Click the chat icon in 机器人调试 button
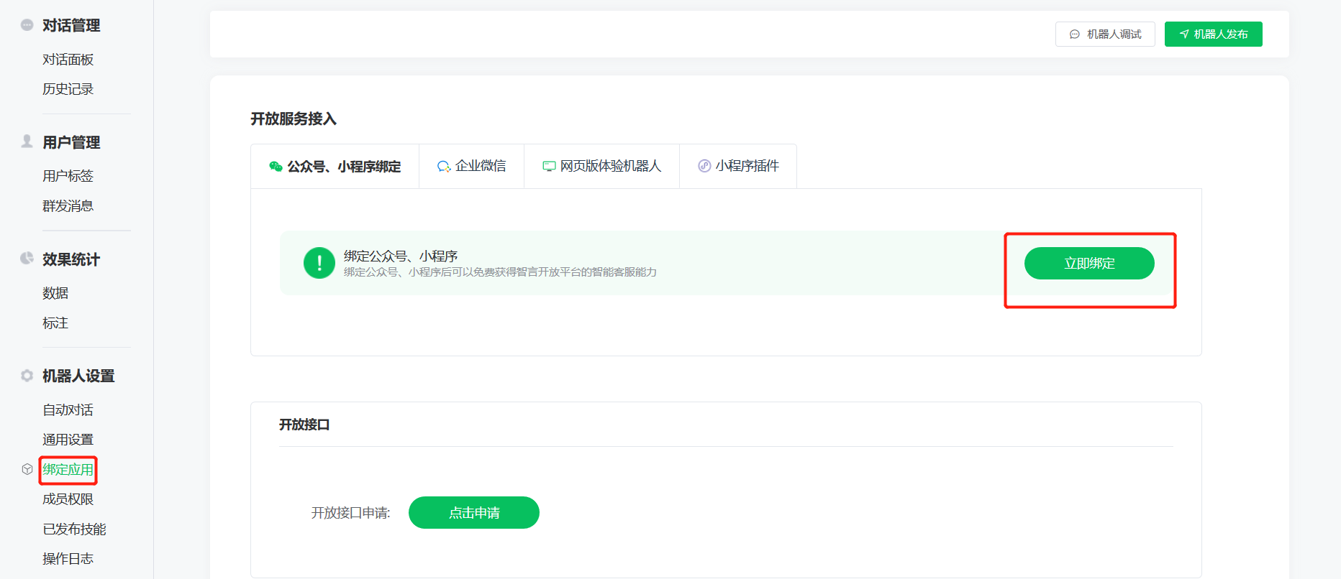The image size is (1341, 579). point(1075,34)
